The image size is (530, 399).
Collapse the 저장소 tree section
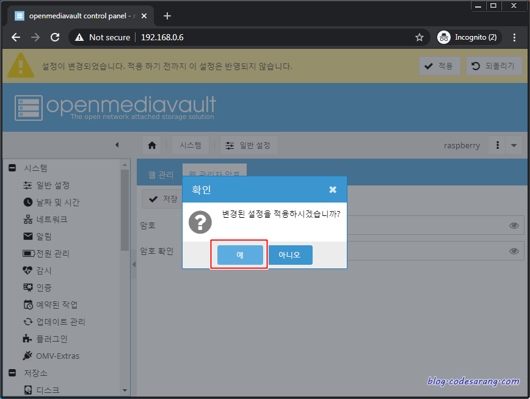point(12,373)
